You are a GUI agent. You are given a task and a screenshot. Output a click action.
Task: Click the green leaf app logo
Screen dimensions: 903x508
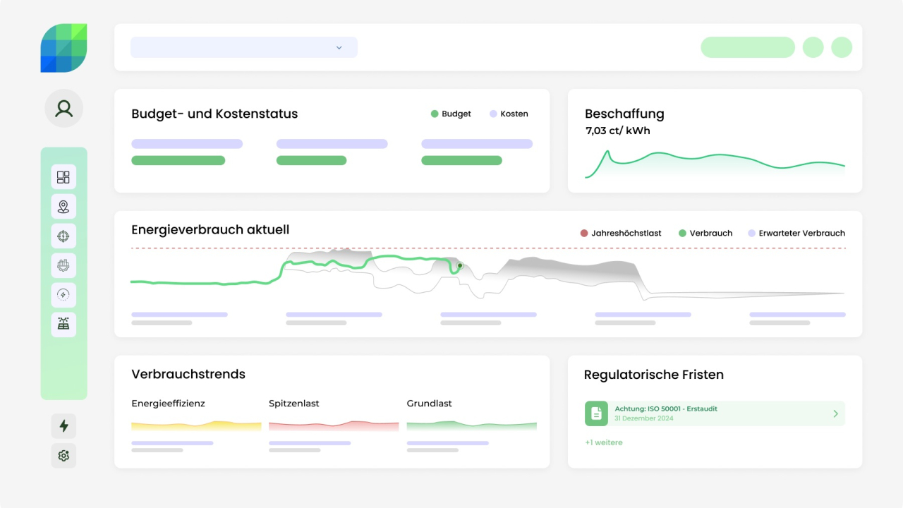click(x=63, y=48)
